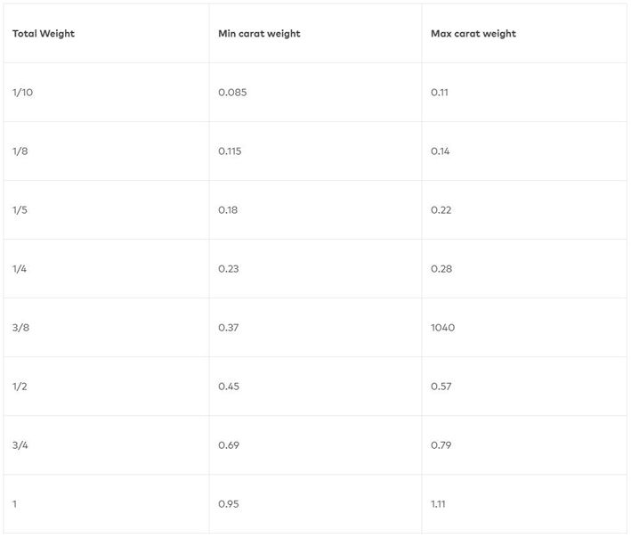
Task: Click the 1040 max carat value
Action: click(x=442, y=328)
